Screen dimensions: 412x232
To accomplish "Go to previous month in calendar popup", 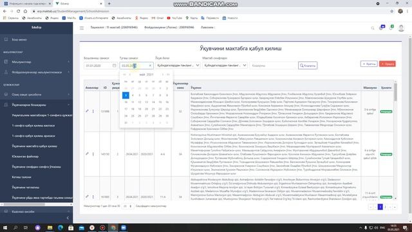I will click(129, 75).
